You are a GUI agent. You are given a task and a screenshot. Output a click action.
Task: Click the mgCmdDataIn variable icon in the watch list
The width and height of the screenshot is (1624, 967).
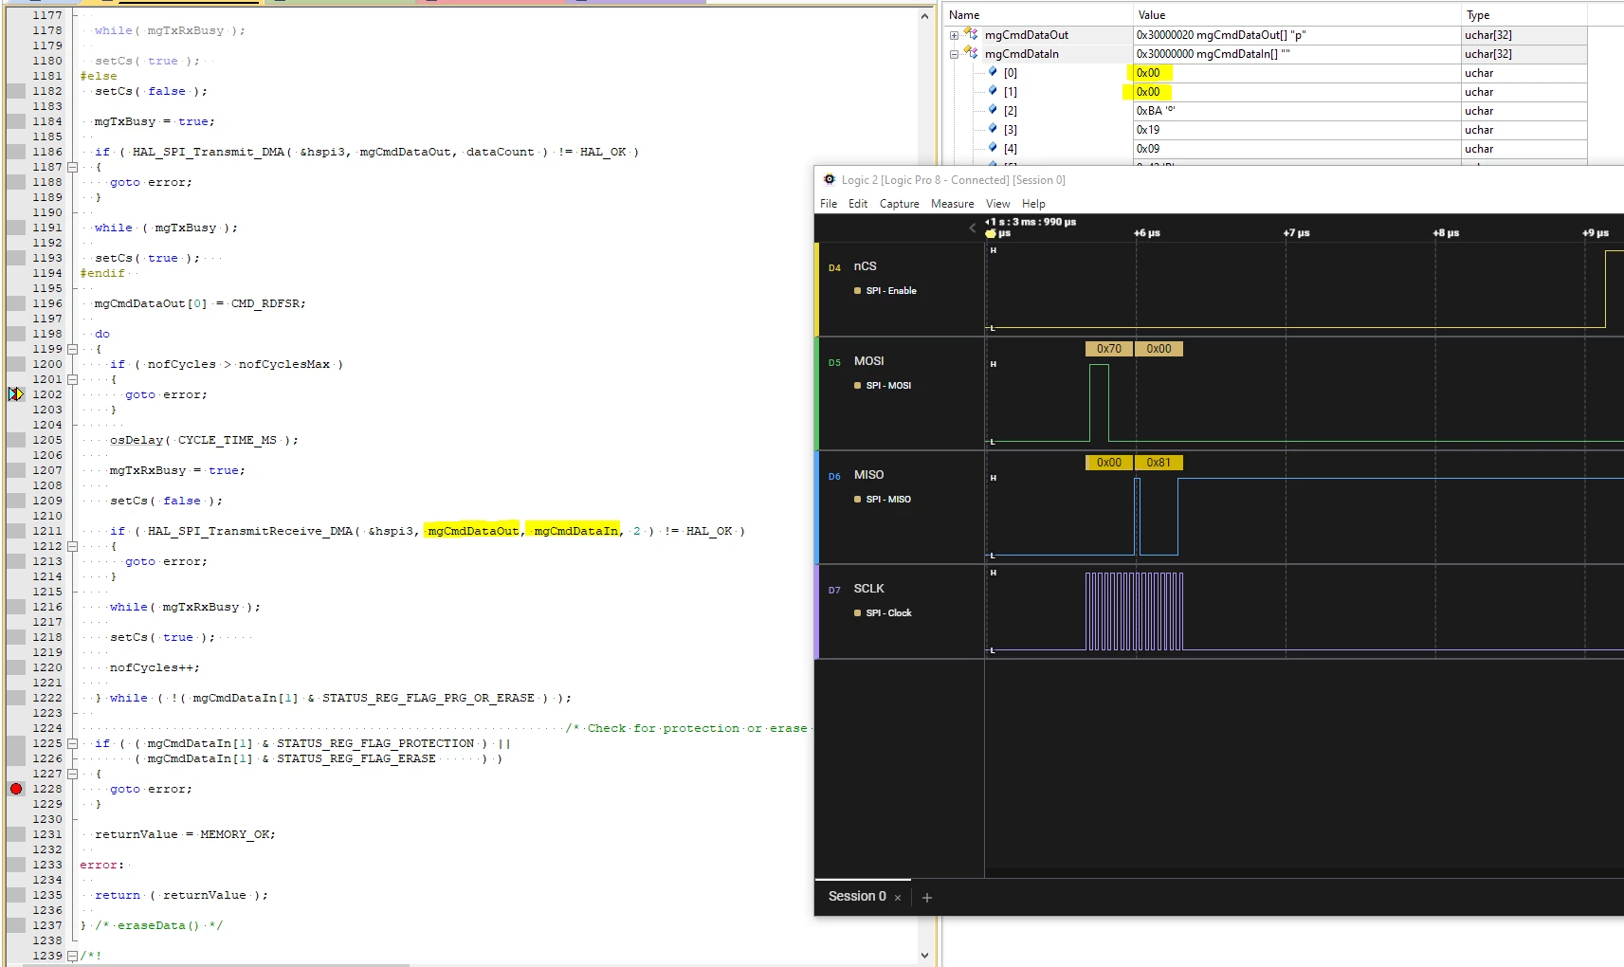(x=971, y=53)
